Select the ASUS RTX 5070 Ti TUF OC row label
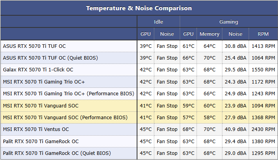Screen dimensions: 278x160 (x=34, y=46)
